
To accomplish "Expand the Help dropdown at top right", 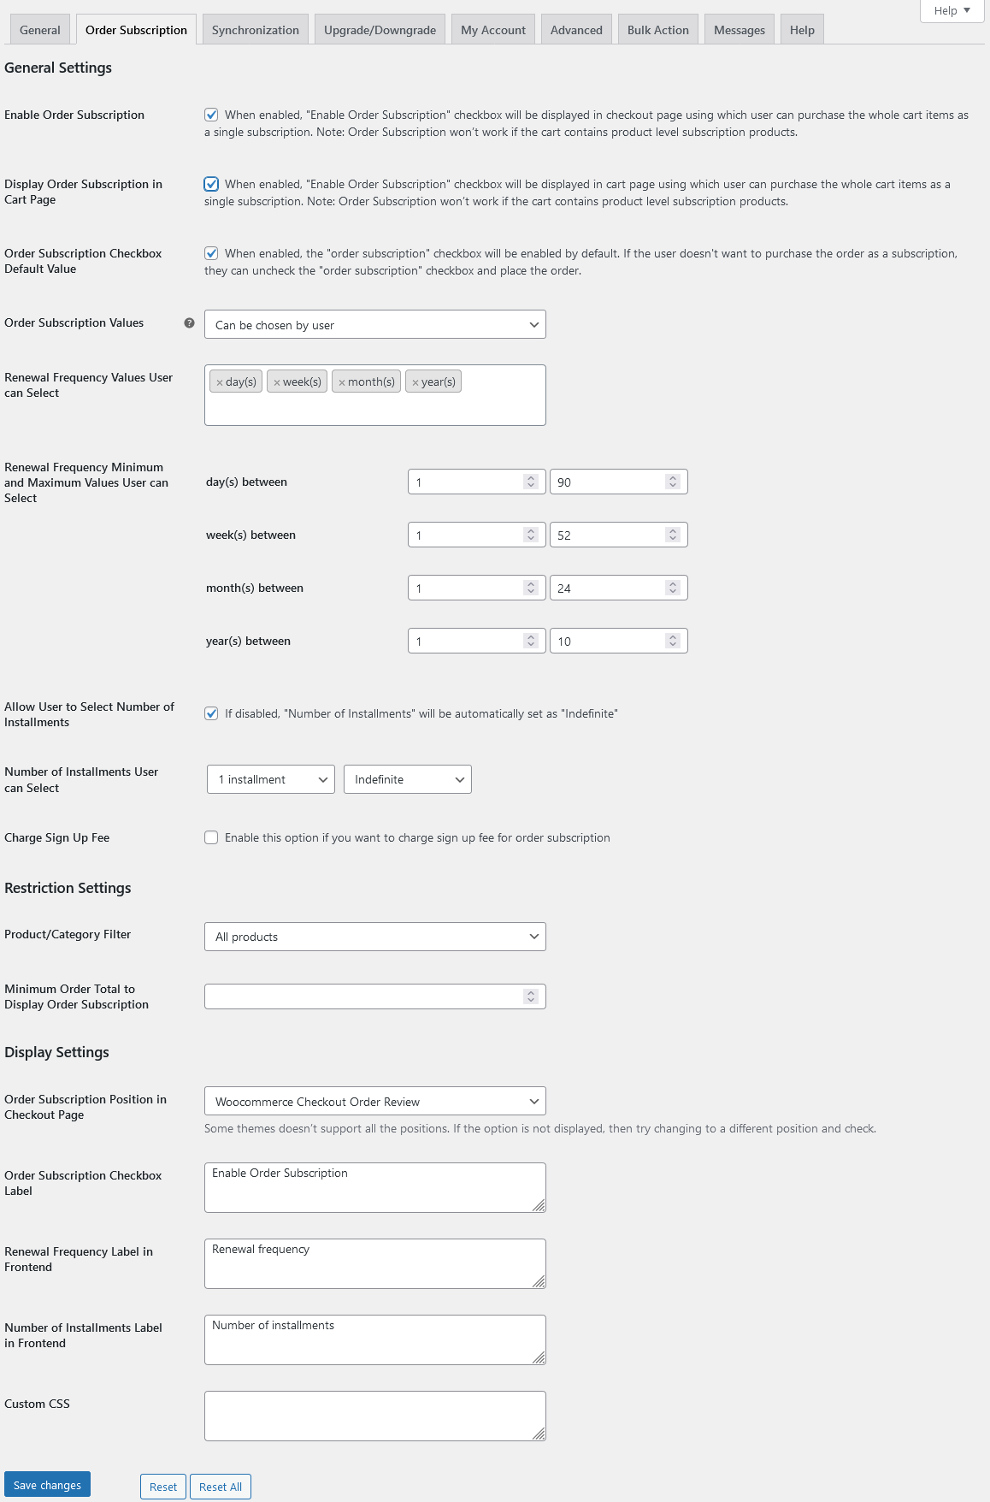I will click(951, 11).
